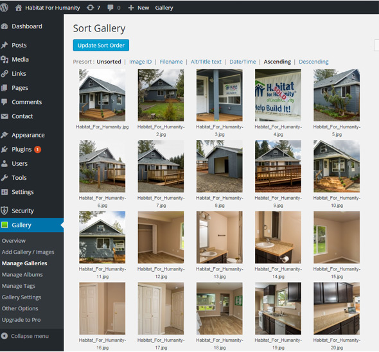This screenshot has width=379, height=352.
Task: Click the home icon beside Habitat For Humanity
Action: pyautogui.click(x=19, y=8)
